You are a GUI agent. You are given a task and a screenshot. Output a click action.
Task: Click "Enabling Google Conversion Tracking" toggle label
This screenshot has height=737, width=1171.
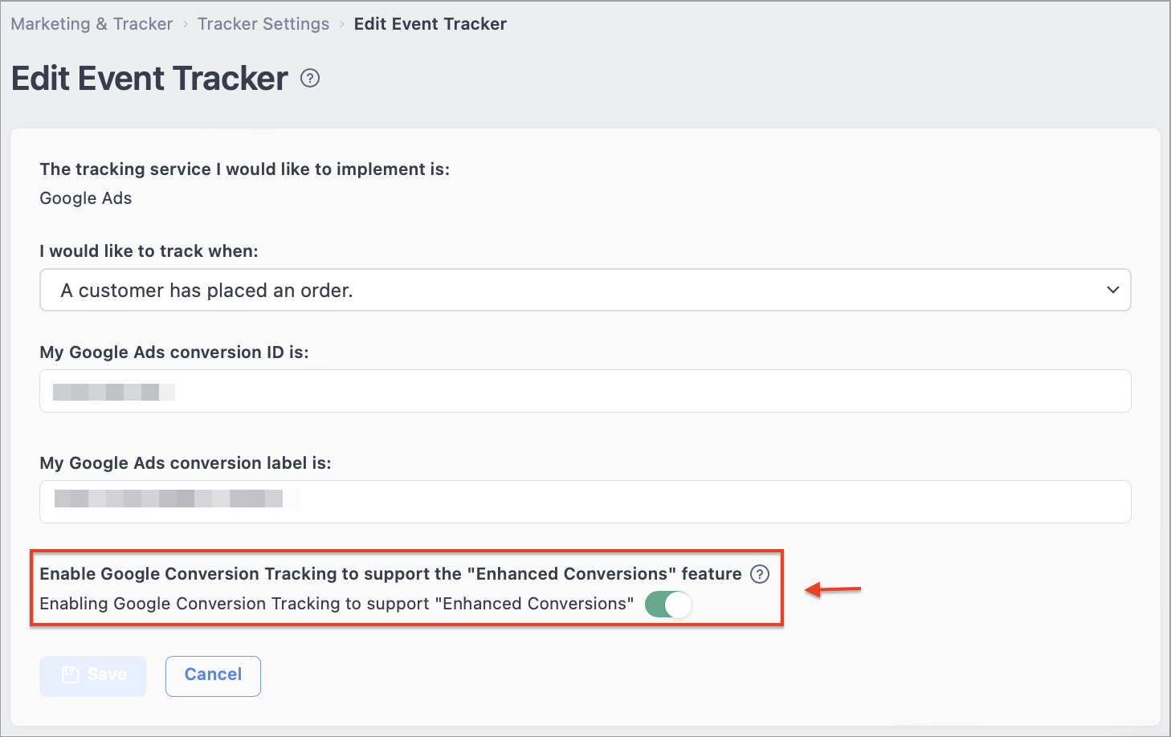(337, 604)
